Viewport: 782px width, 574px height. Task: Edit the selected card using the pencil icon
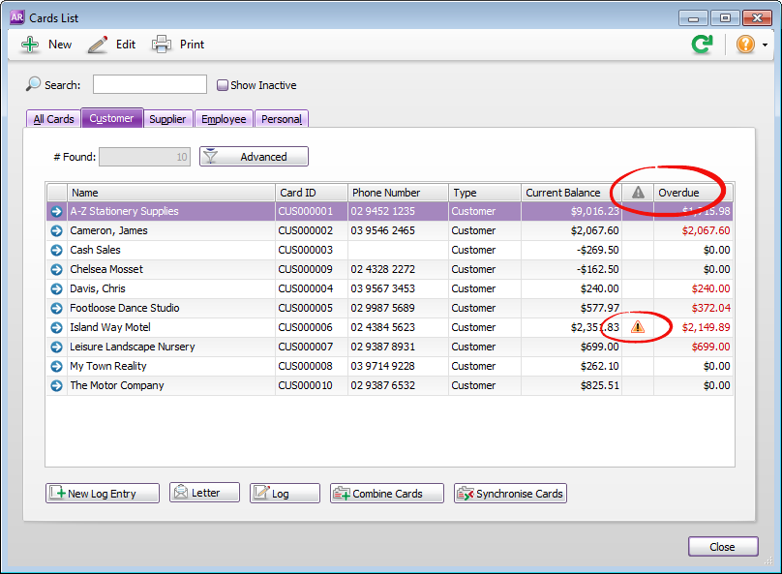[100, 44]
